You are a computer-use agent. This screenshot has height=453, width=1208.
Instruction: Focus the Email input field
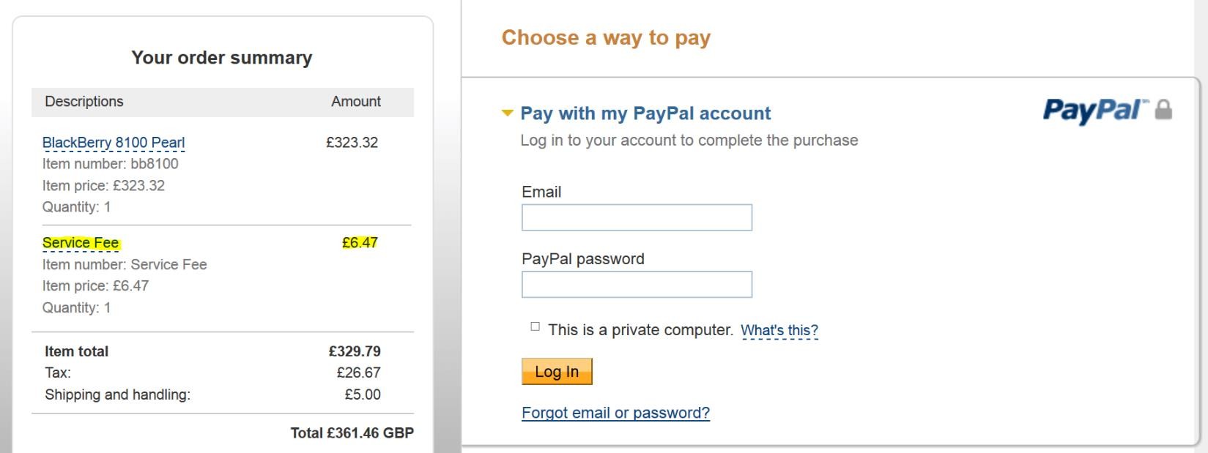tap(637, 218)
